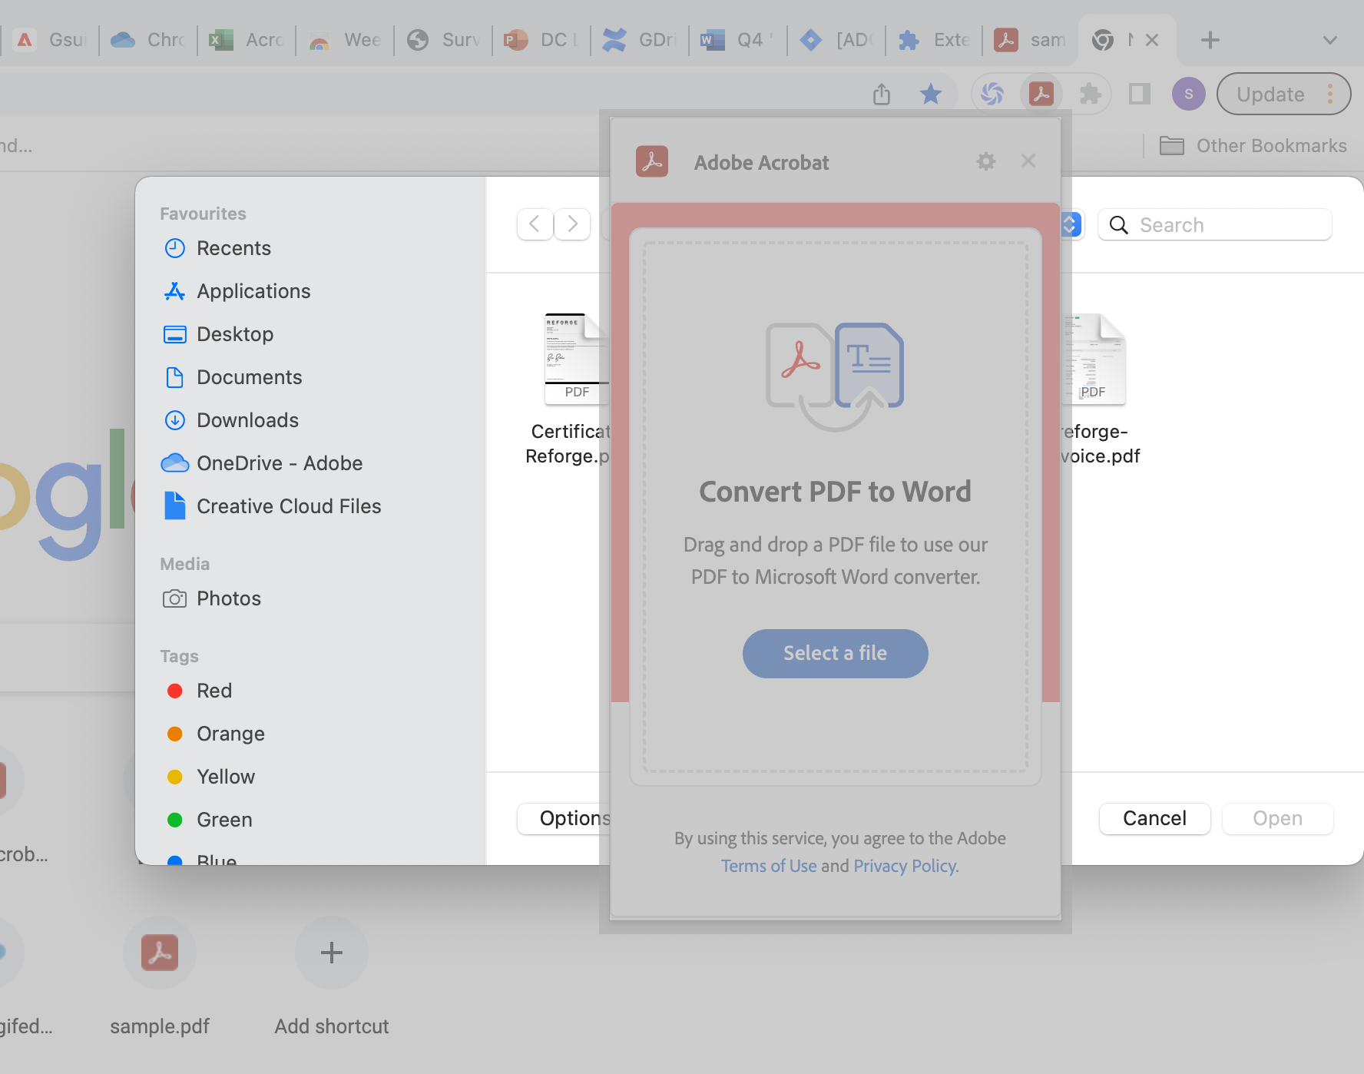Close the Adobe Acrobat extension popup
Viewport: 1364px width, 1074px height.
[1028, 161]
